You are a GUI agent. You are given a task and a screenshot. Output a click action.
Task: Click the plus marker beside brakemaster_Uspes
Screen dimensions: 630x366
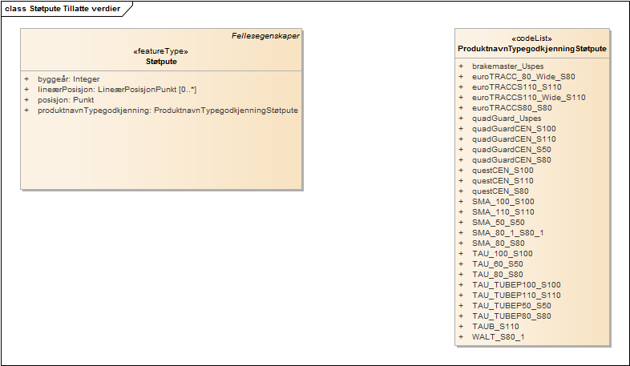point(461,66)
